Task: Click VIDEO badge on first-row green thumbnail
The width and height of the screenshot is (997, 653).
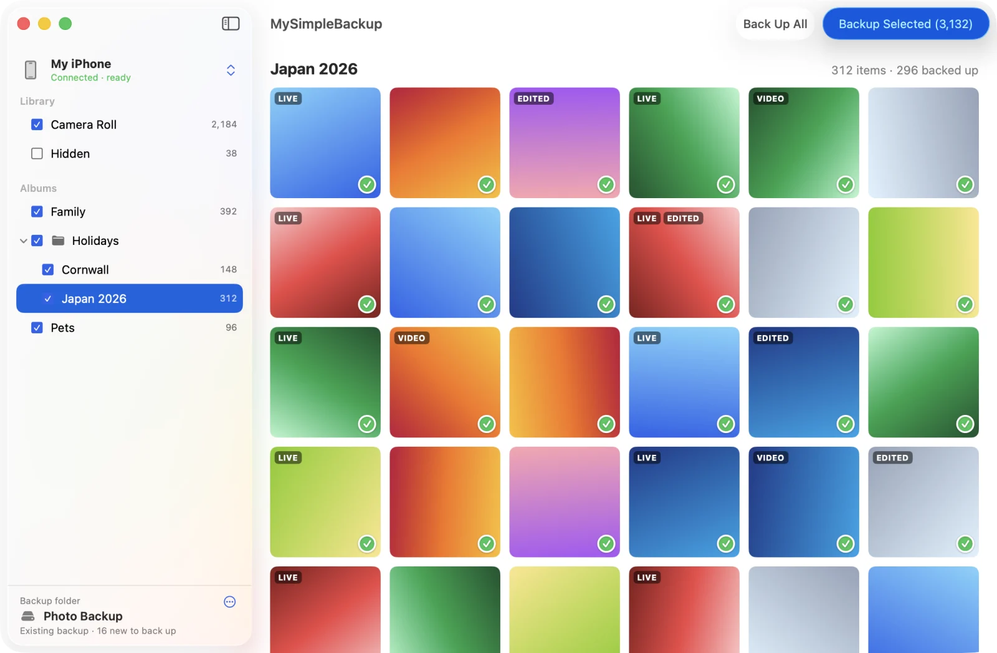Action: point(770,98)
